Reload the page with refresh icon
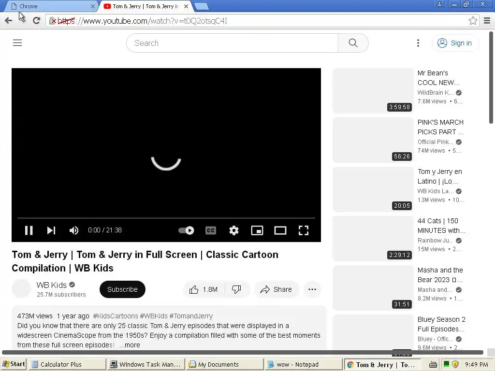 click(x=37, y=21)
